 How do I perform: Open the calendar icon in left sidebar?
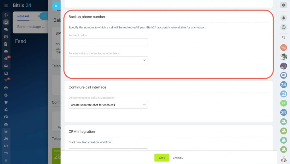click(x=6, y=37)
